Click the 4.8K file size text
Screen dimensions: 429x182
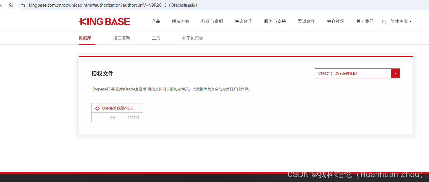112,118
